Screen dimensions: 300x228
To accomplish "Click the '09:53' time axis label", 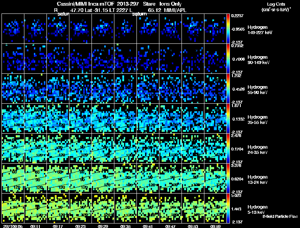I will 193,227.
